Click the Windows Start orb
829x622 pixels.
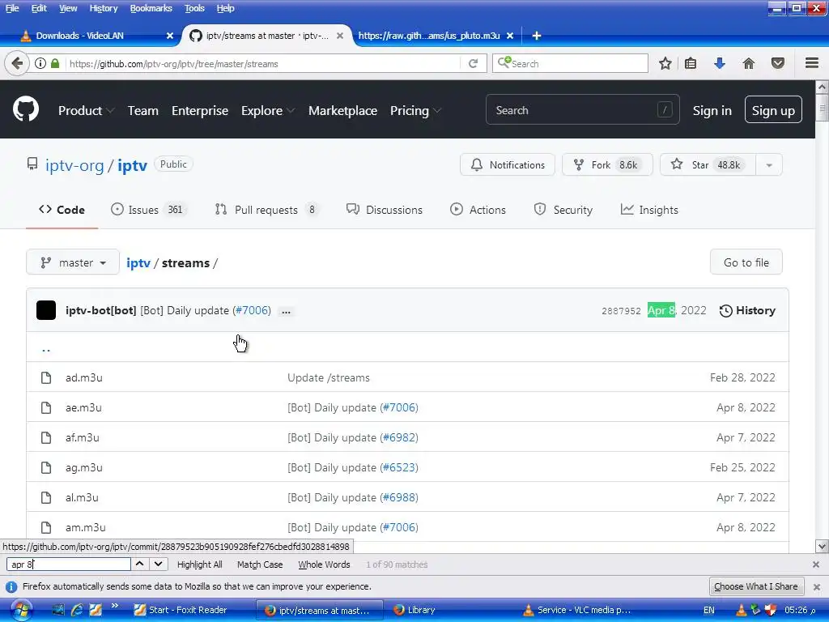pos(21,610)
